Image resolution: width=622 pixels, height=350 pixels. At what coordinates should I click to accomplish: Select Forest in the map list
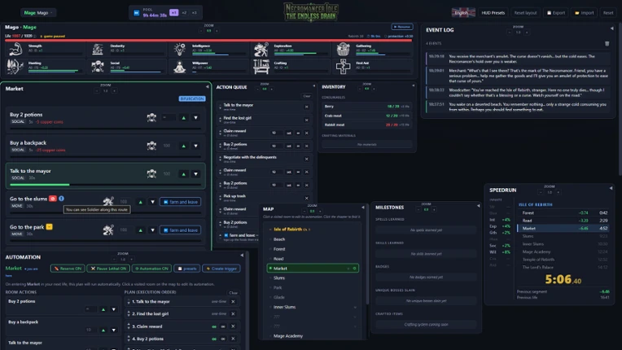(279, 249)
